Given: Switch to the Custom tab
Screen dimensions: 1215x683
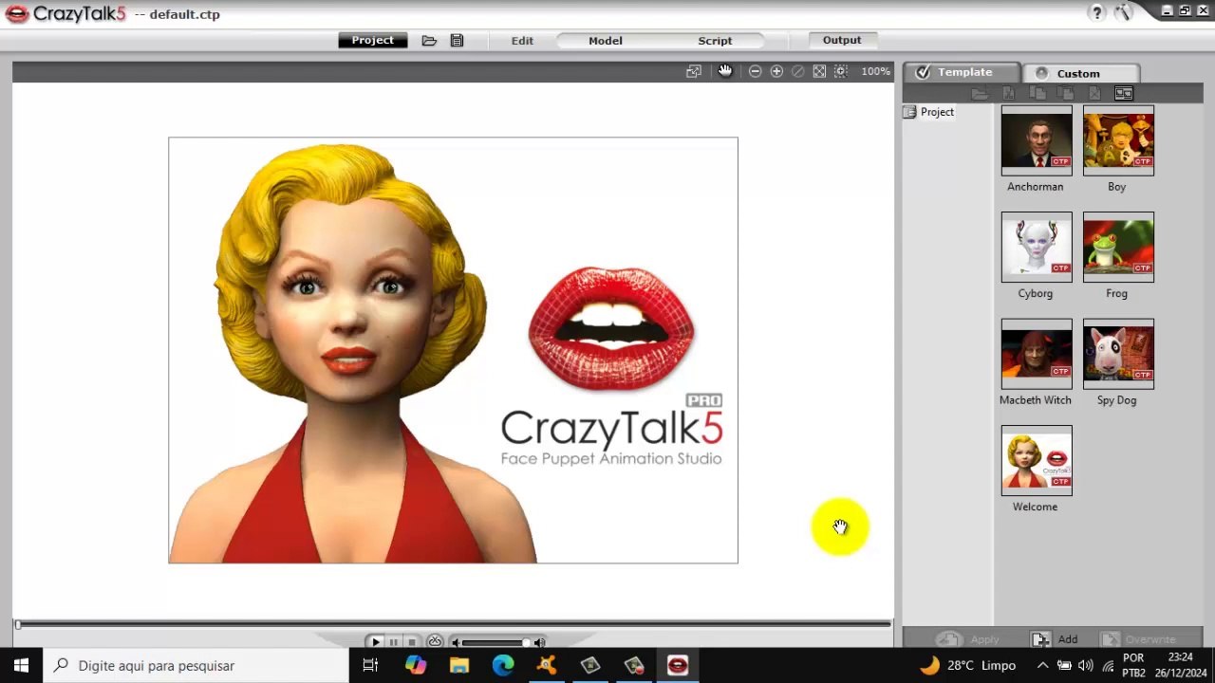Looking at the screenshot, I should [x=1079, y=73].
